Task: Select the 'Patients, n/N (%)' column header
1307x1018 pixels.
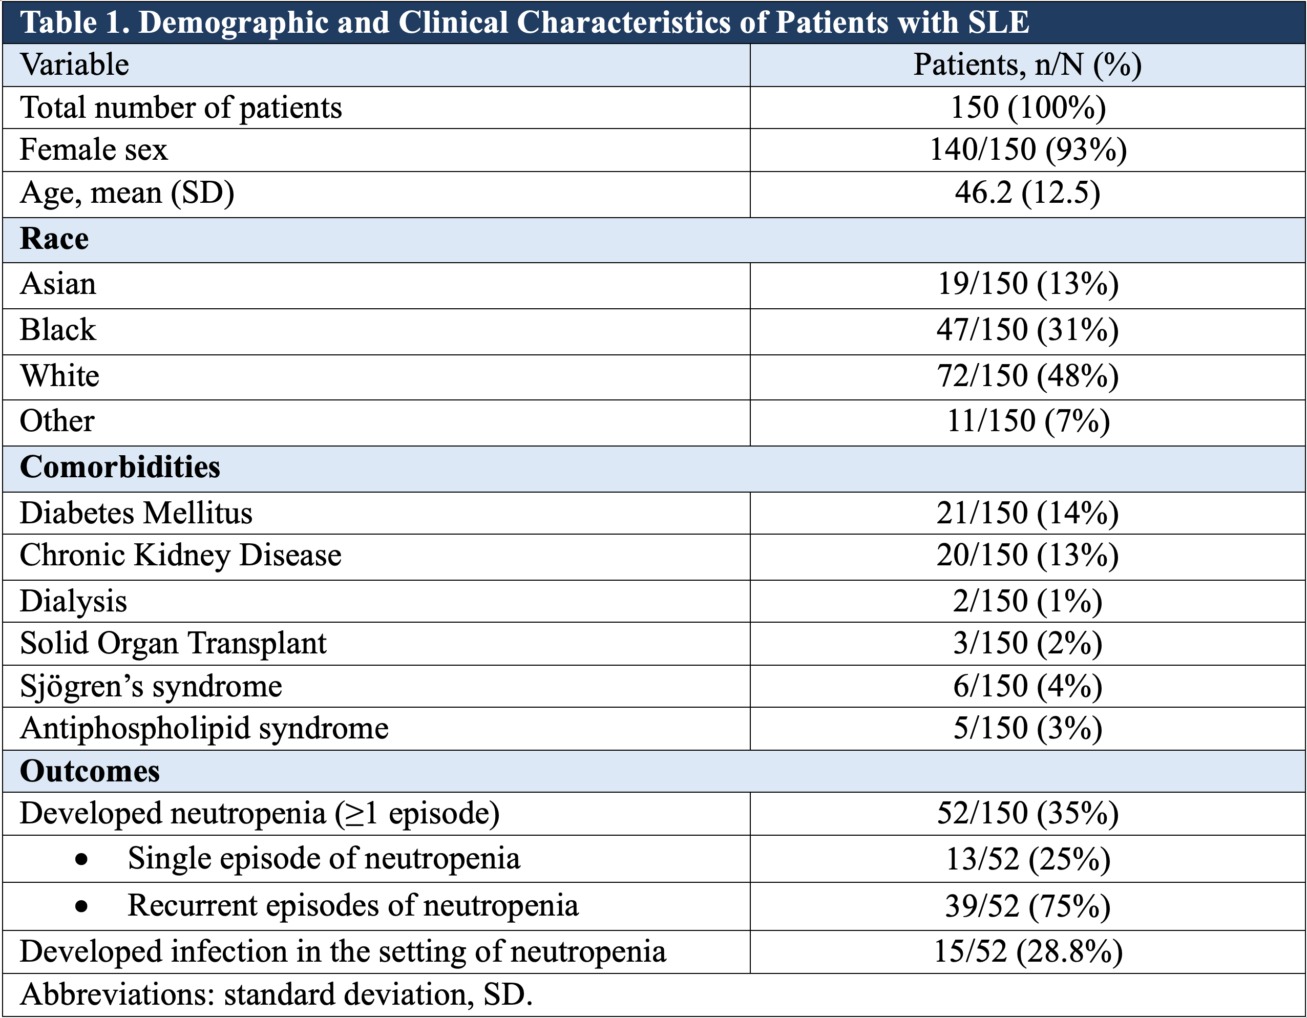Action: pos(1027,65)
